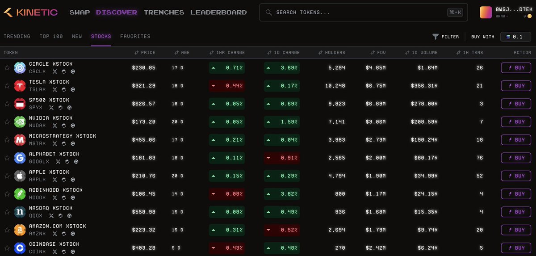Open X link for Tesla xStock
536x256 pixels.
tap(55, 89)
